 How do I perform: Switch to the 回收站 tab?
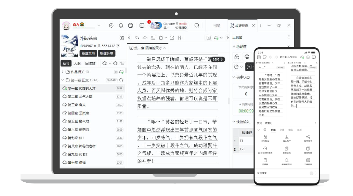click(90, 63)
